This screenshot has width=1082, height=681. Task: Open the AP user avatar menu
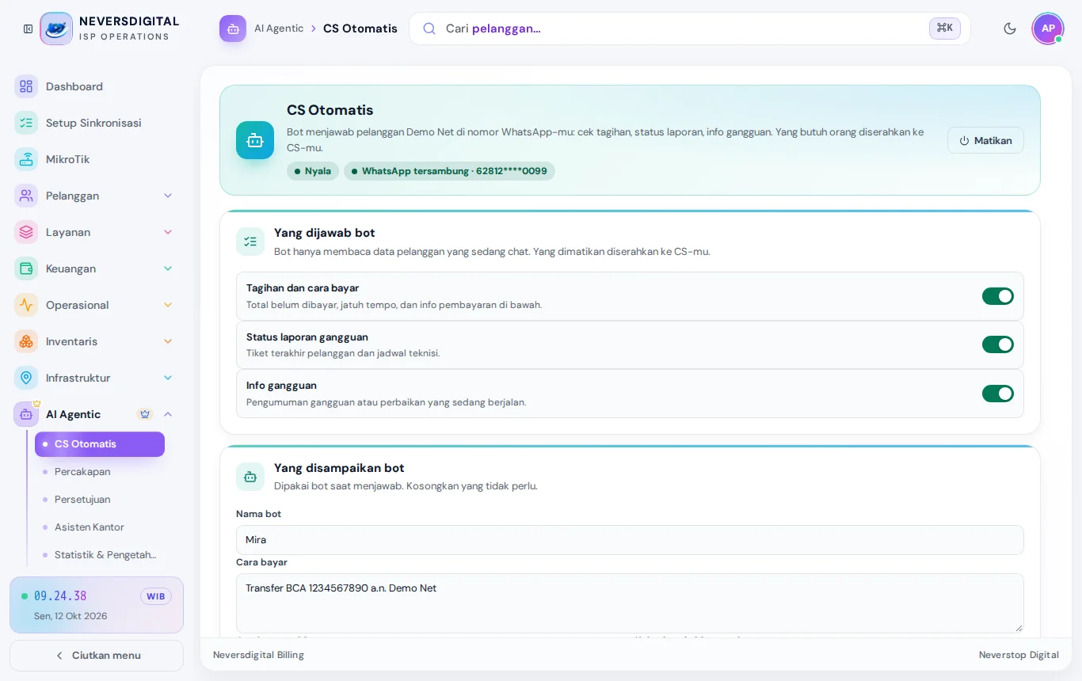(x=1048, y=29)
